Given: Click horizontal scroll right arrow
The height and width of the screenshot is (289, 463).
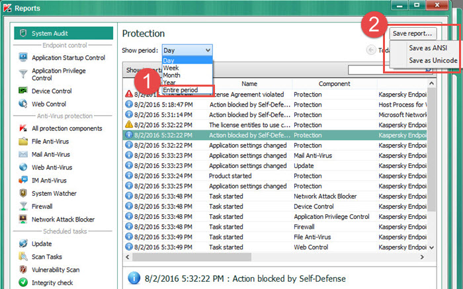Looking at the screenshot, I should (422, 257).
